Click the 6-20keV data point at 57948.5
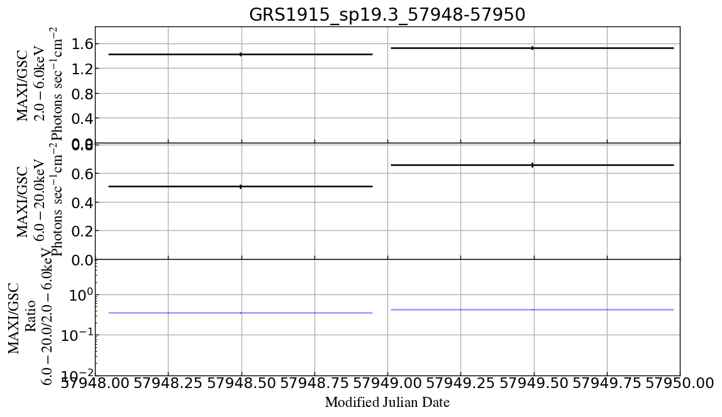Viewport: 722px width, 417px height. tap(241, 186)
